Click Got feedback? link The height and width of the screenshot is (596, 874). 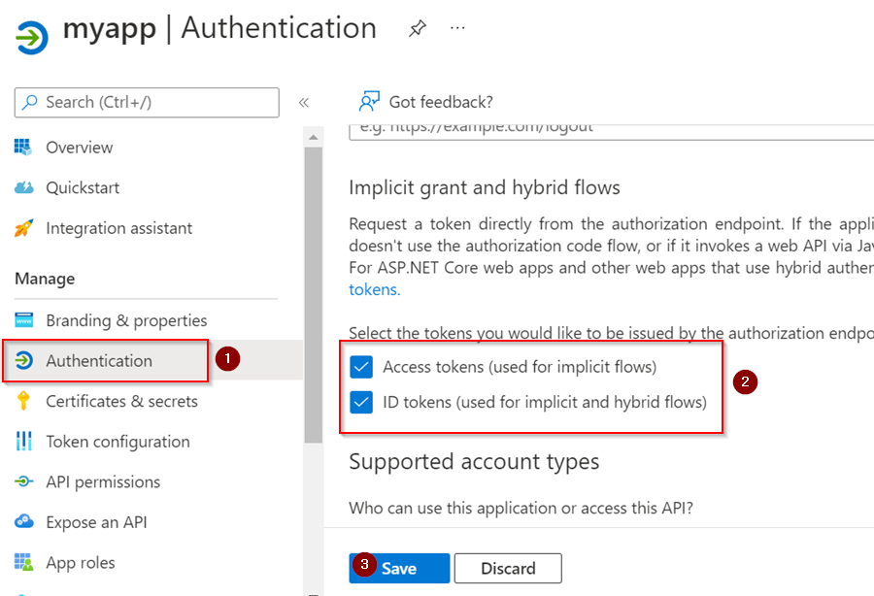pyautogui.click(x=441, y=102)
